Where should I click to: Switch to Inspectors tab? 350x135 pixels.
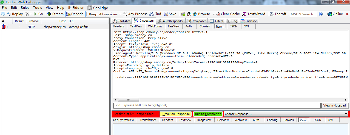coord(144,21)
